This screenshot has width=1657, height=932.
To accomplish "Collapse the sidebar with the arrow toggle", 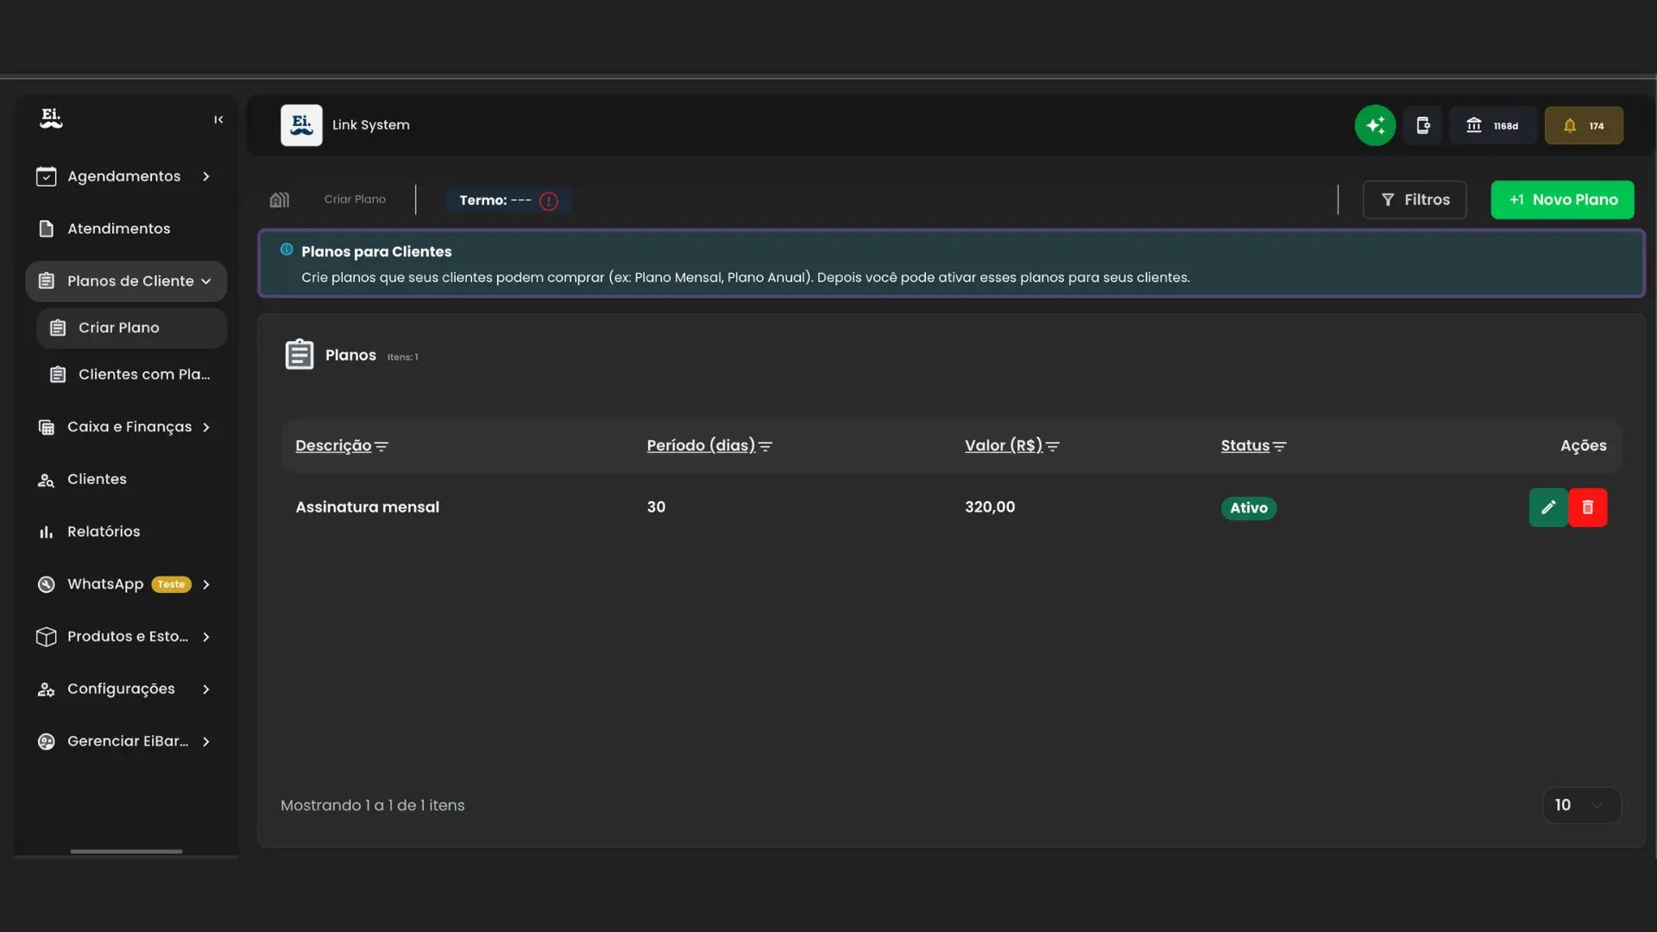I will click(217, 119).
